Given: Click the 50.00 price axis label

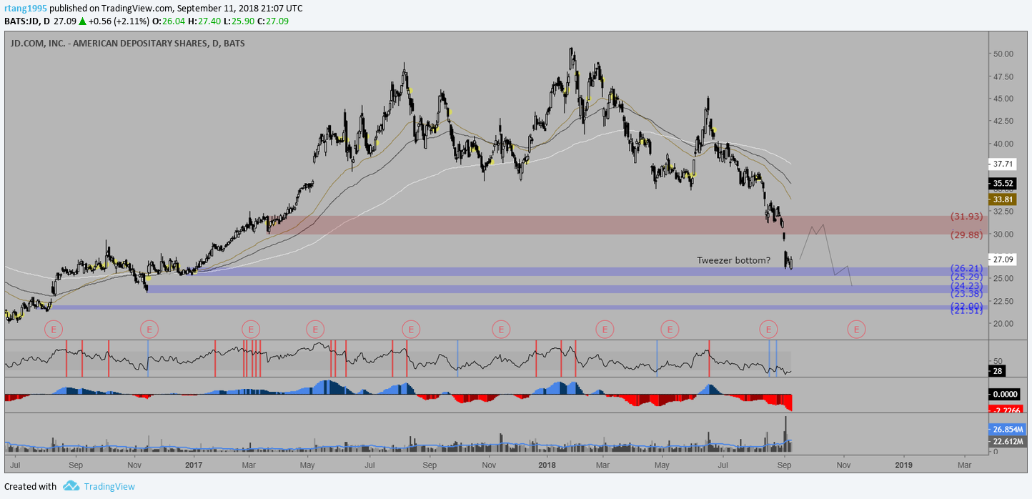Looking at the screenshot, I should pyautogui.click(x=1004, y=54).
